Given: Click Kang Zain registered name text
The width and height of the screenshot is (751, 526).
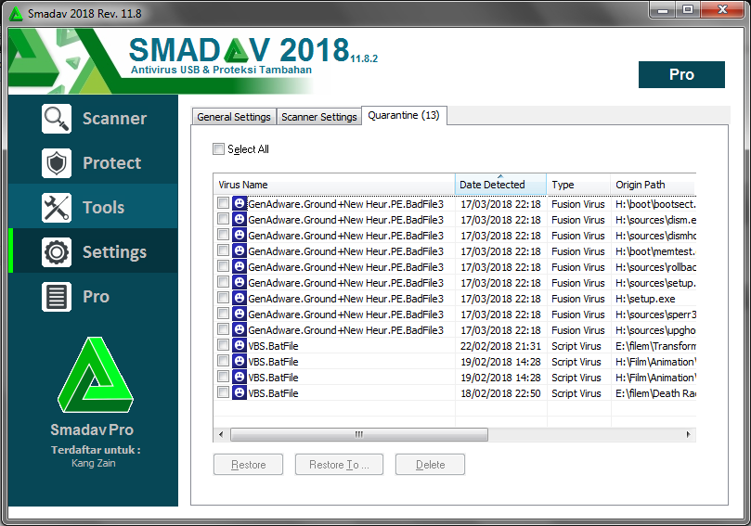Looking at the screenshot, I should click(94, 463).
